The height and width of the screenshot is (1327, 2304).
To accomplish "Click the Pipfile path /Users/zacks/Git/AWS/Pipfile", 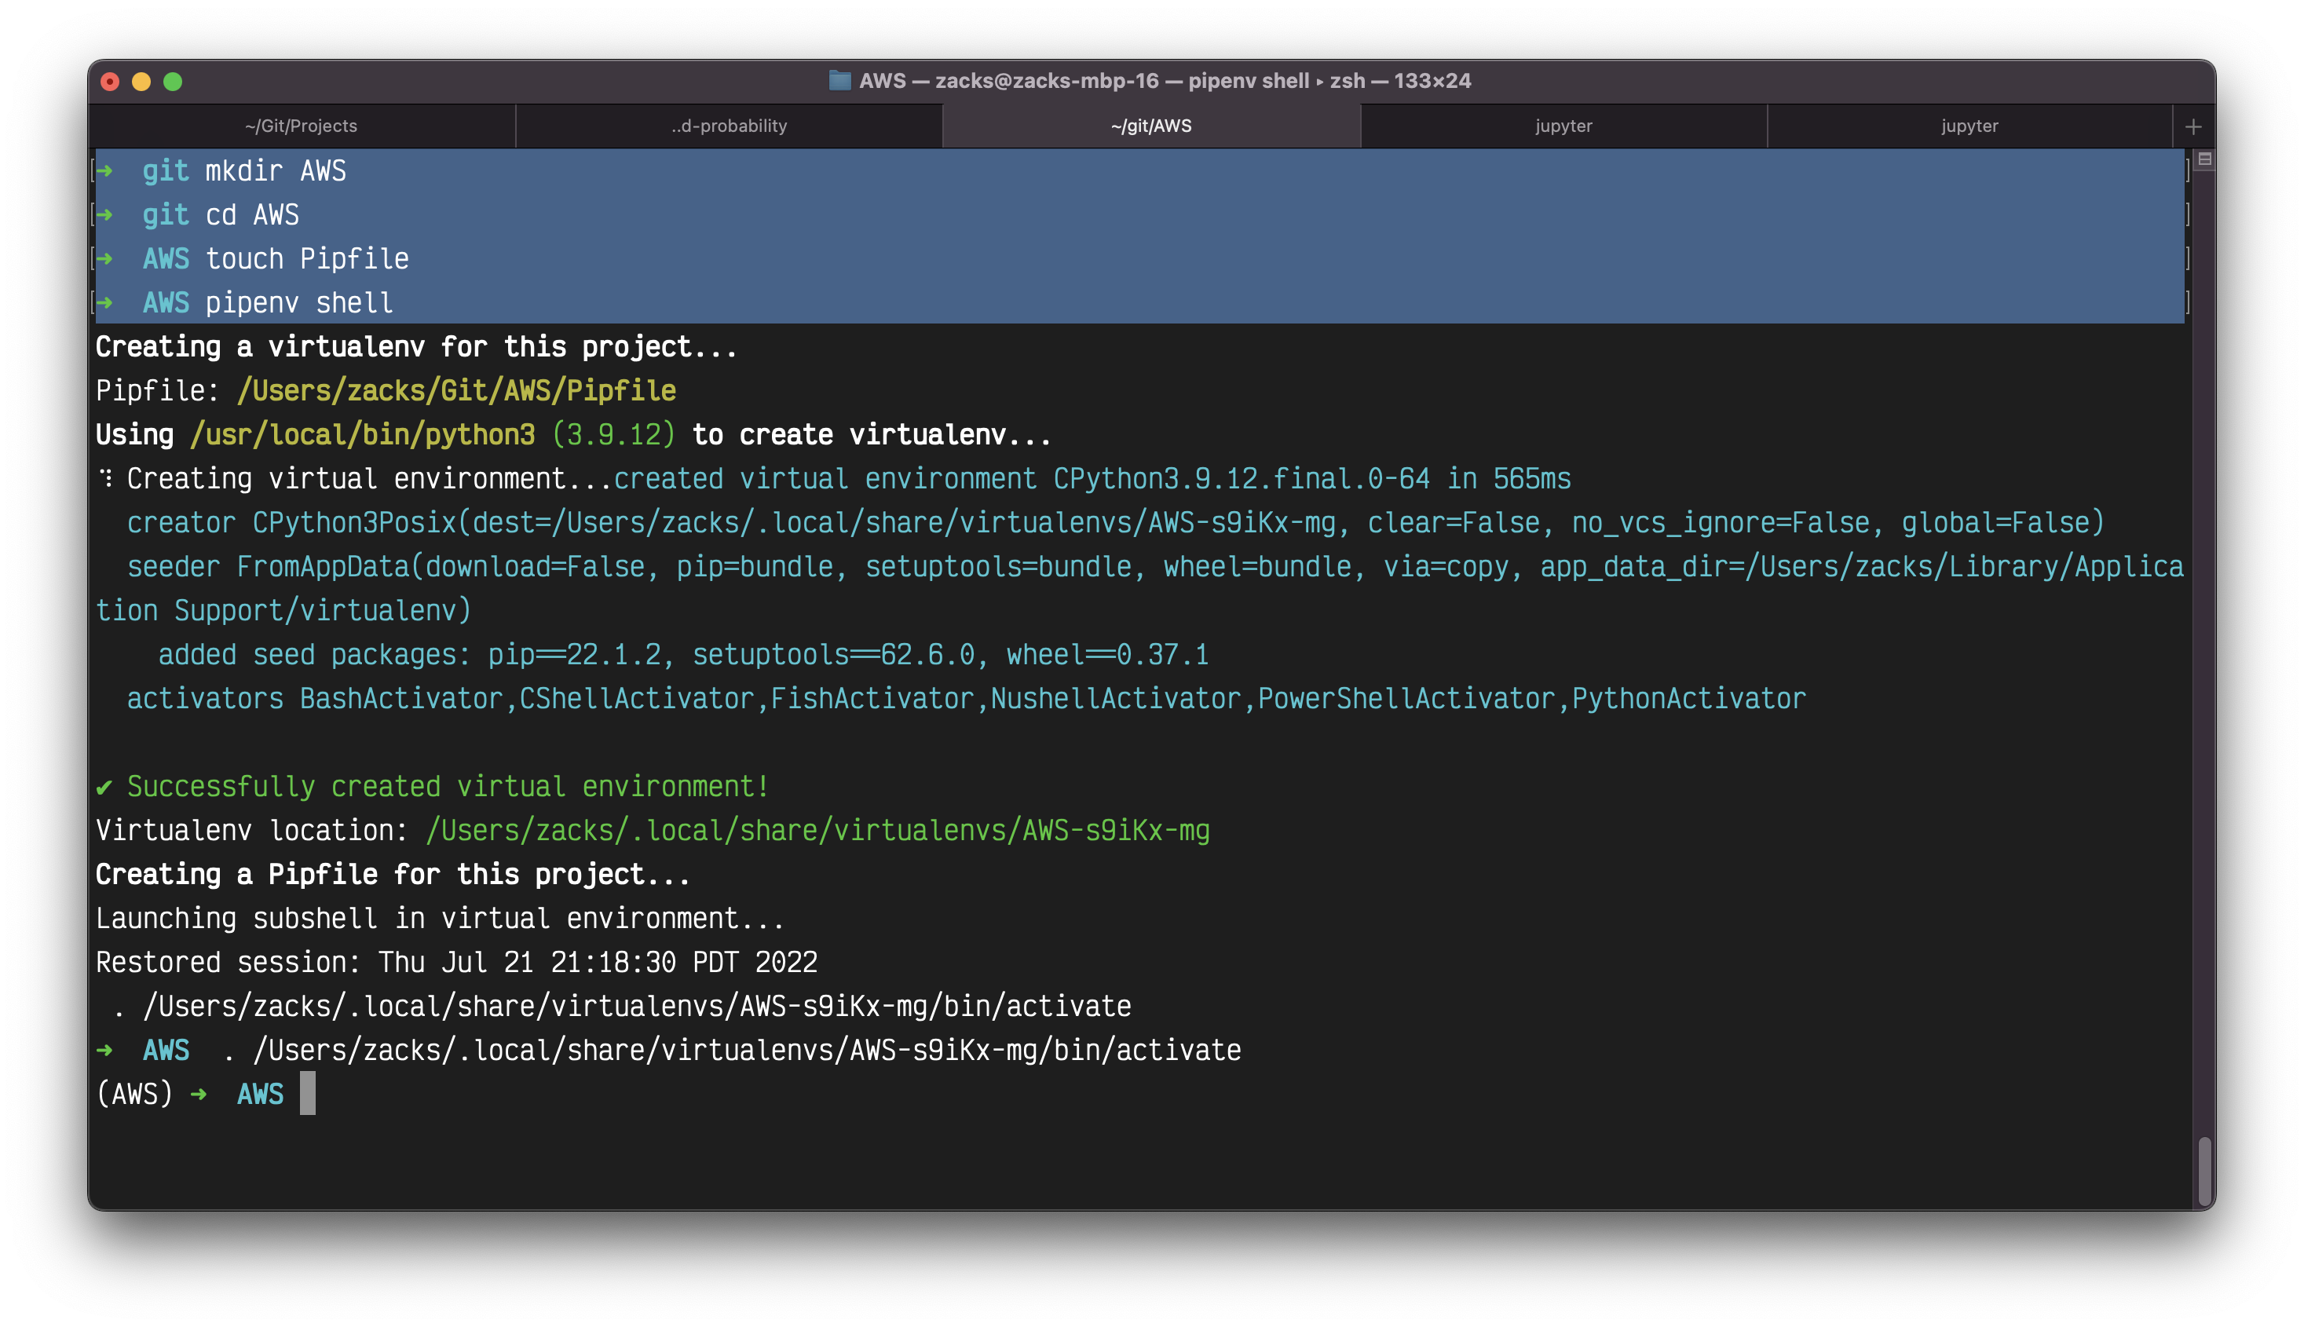I will coord(455,391).
